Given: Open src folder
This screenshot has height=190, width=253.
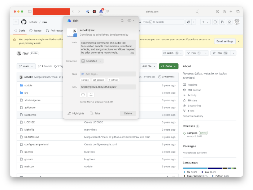Looking at the screenshot, I should click(26, 93).
